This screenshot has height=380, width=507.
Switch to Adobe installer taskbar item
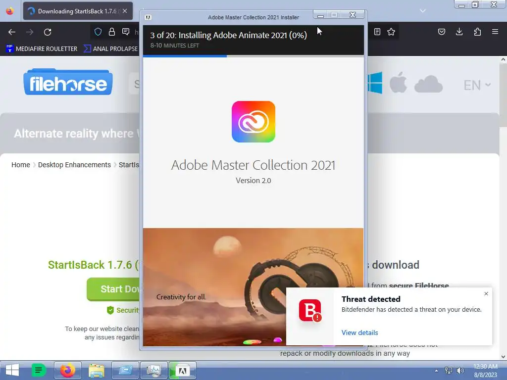click(x=183, y=370)
